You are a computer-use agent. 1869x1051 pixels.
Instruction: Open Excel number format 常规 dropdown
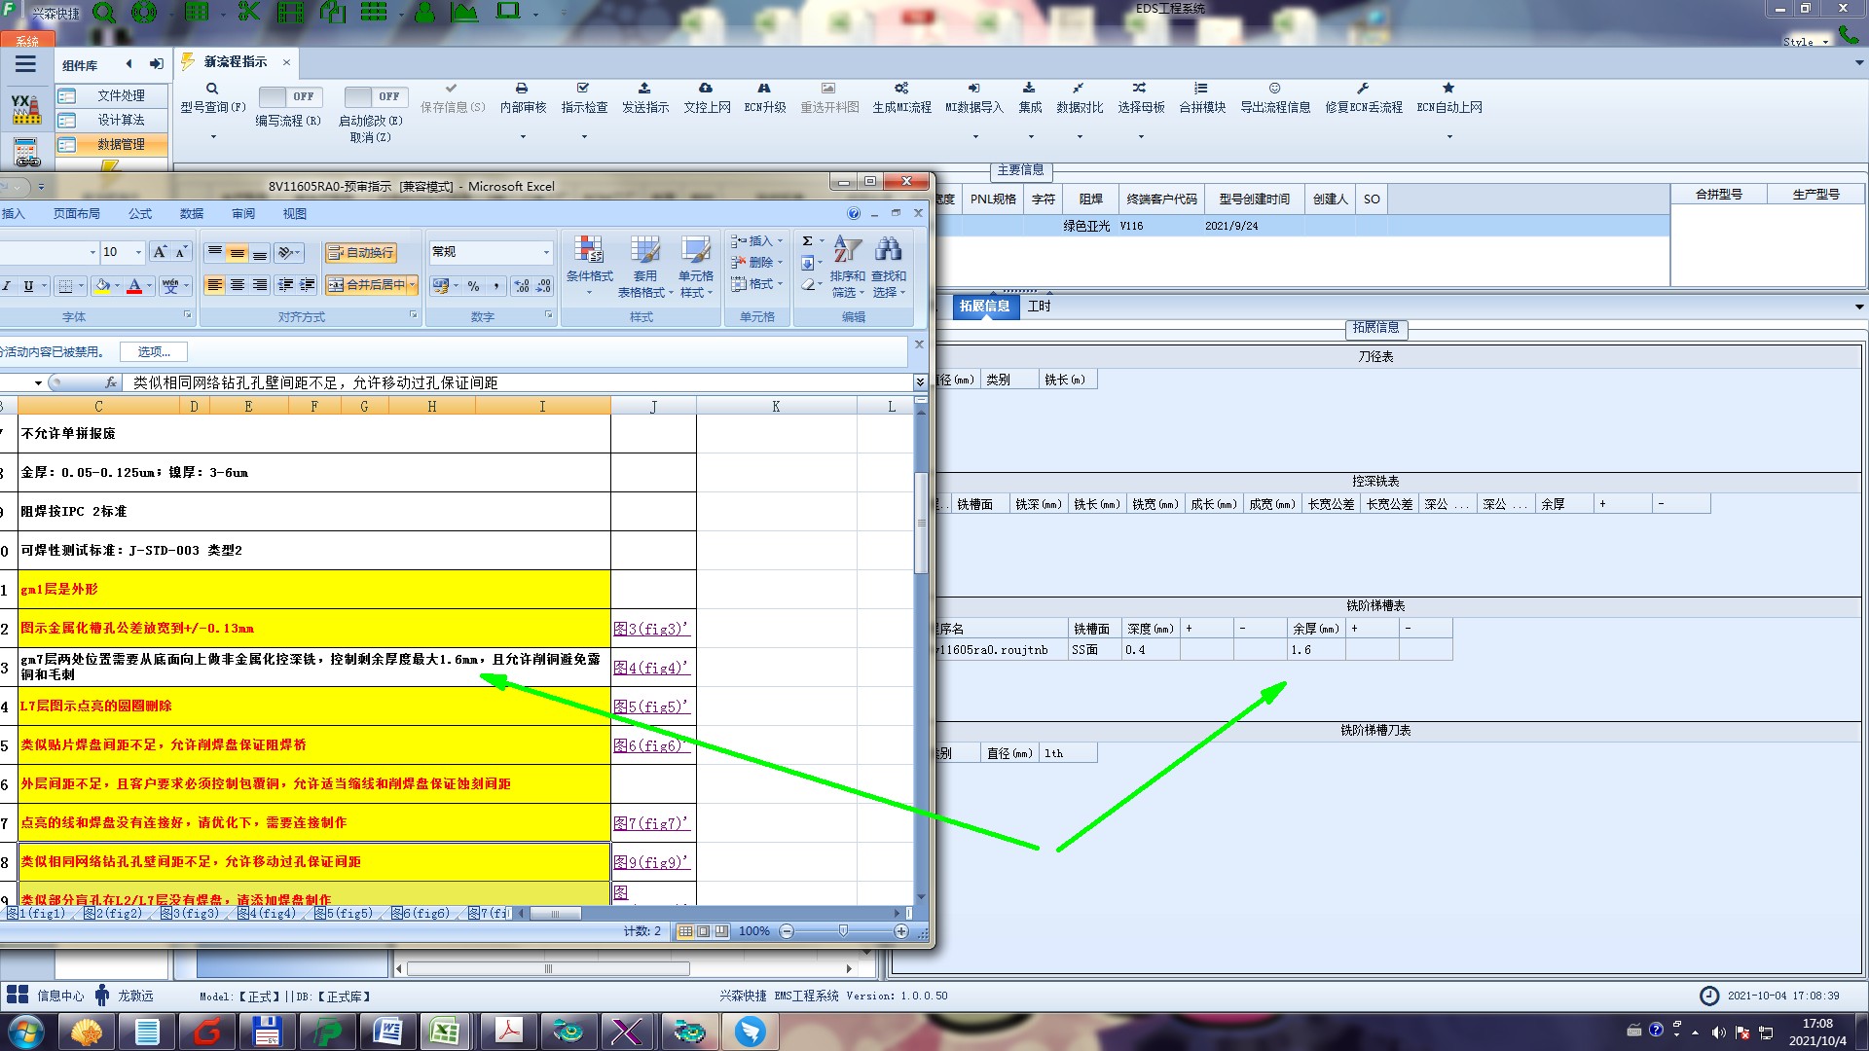coord(545,252)
